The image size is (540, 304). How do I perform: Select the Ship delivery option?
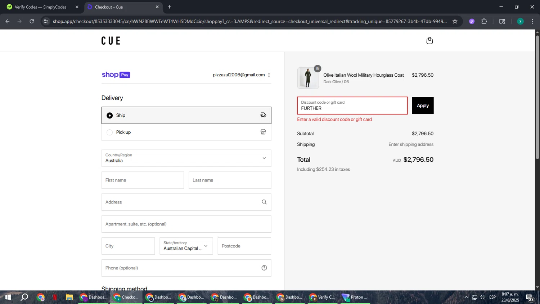tap(186, 115)
